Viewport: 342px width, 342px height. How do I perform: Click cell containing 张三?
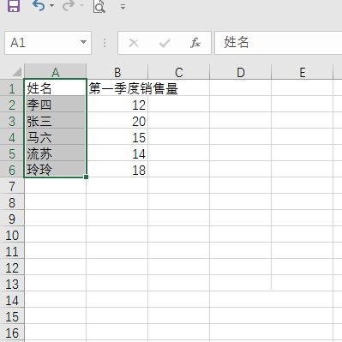pyautogui.click(x=56, y=121)
